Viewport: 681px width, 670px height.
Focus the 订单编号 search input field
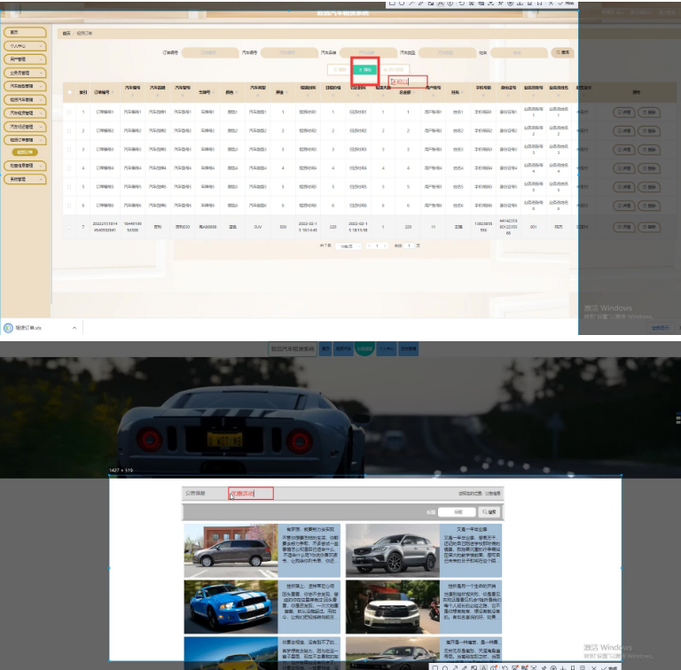210,52
